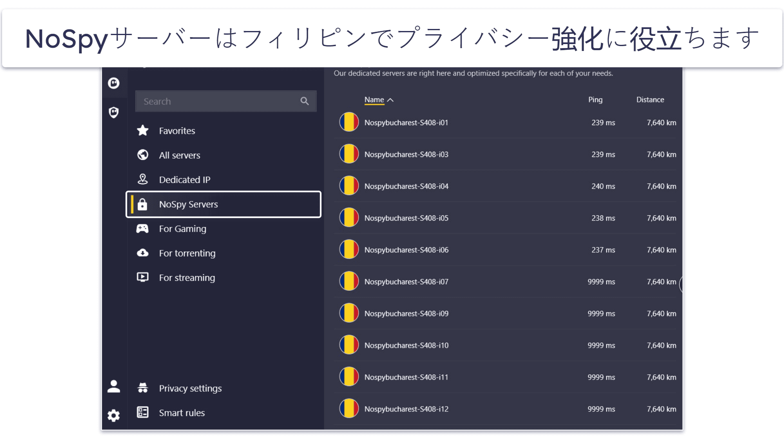
Task: Select server name Nospybucharest-S408-i09
Action: tap(406, 313)
